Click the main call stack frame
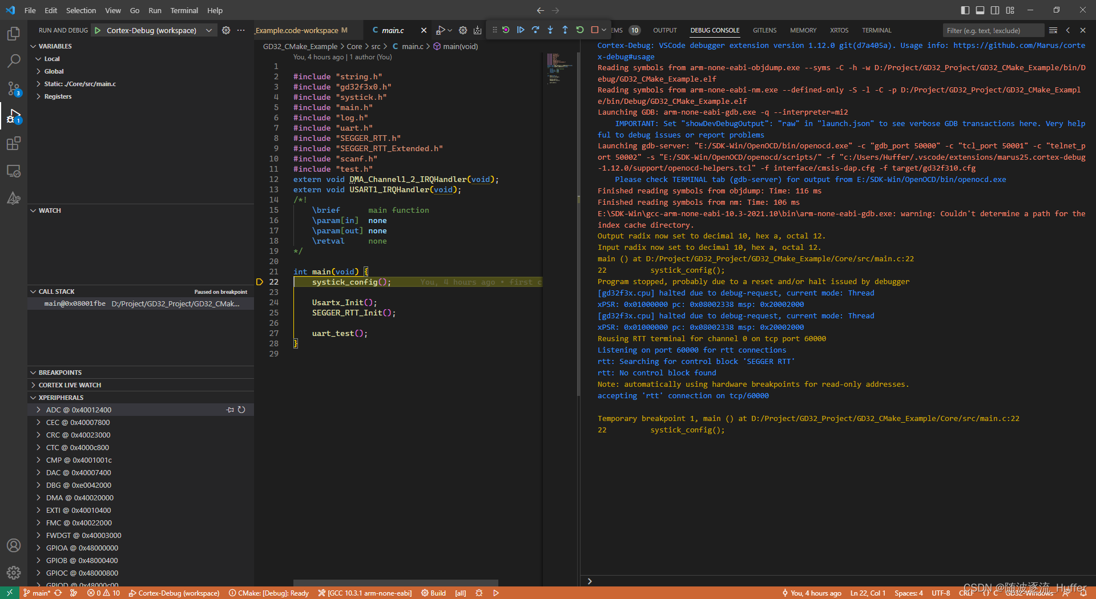The height and width of the screenshot is (599, 1096). pyautogui.click(x=142, y=304)
